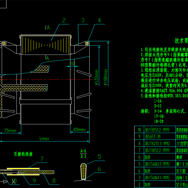Click the ø130min diameter dimension
This screenshot has width=188, height=188.
point(97,77)
